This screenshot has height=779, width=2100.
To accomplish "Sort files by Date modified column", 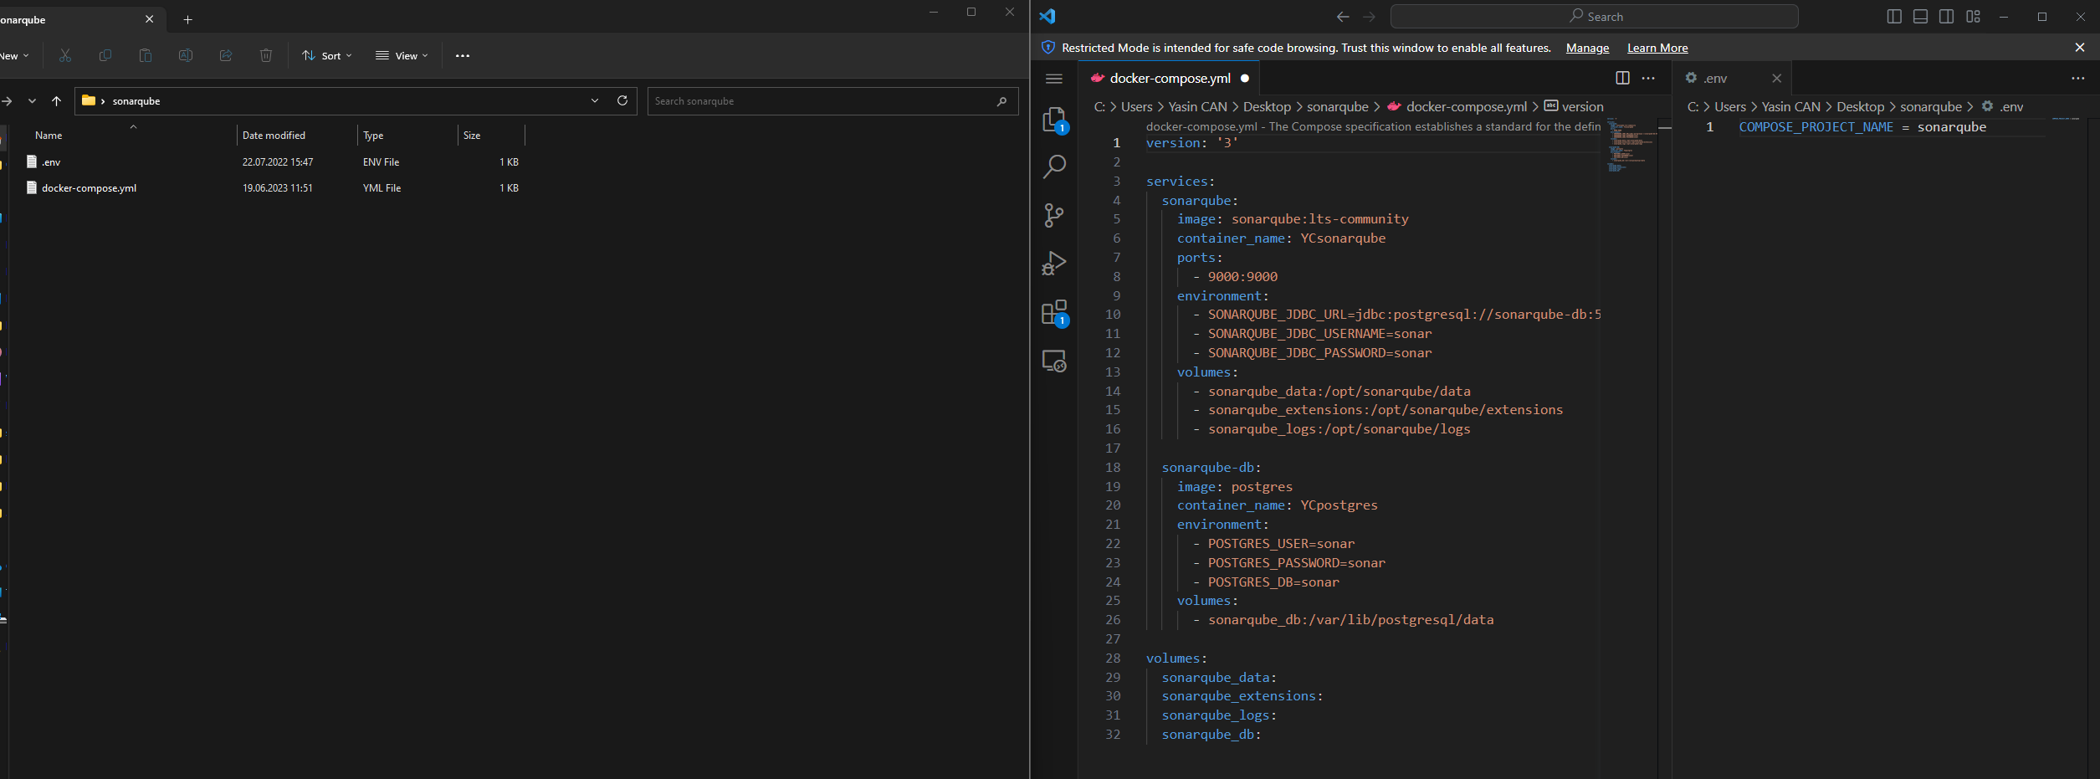I will (274, 135).
